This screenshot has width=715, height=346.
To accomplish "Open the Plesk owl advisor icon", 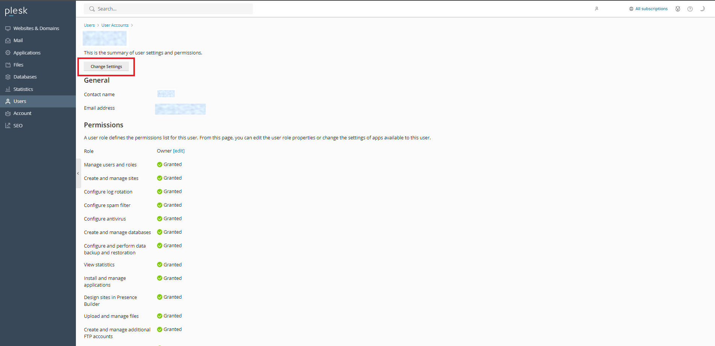I will coord(677,9).
